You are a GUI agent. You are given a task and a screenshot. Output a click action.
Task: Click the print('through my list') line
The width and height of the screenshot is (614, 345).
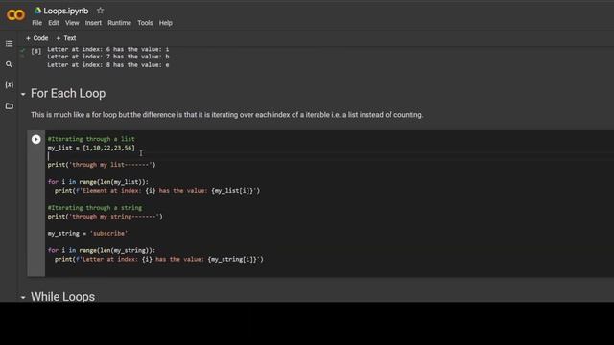[x=102, y=165]
